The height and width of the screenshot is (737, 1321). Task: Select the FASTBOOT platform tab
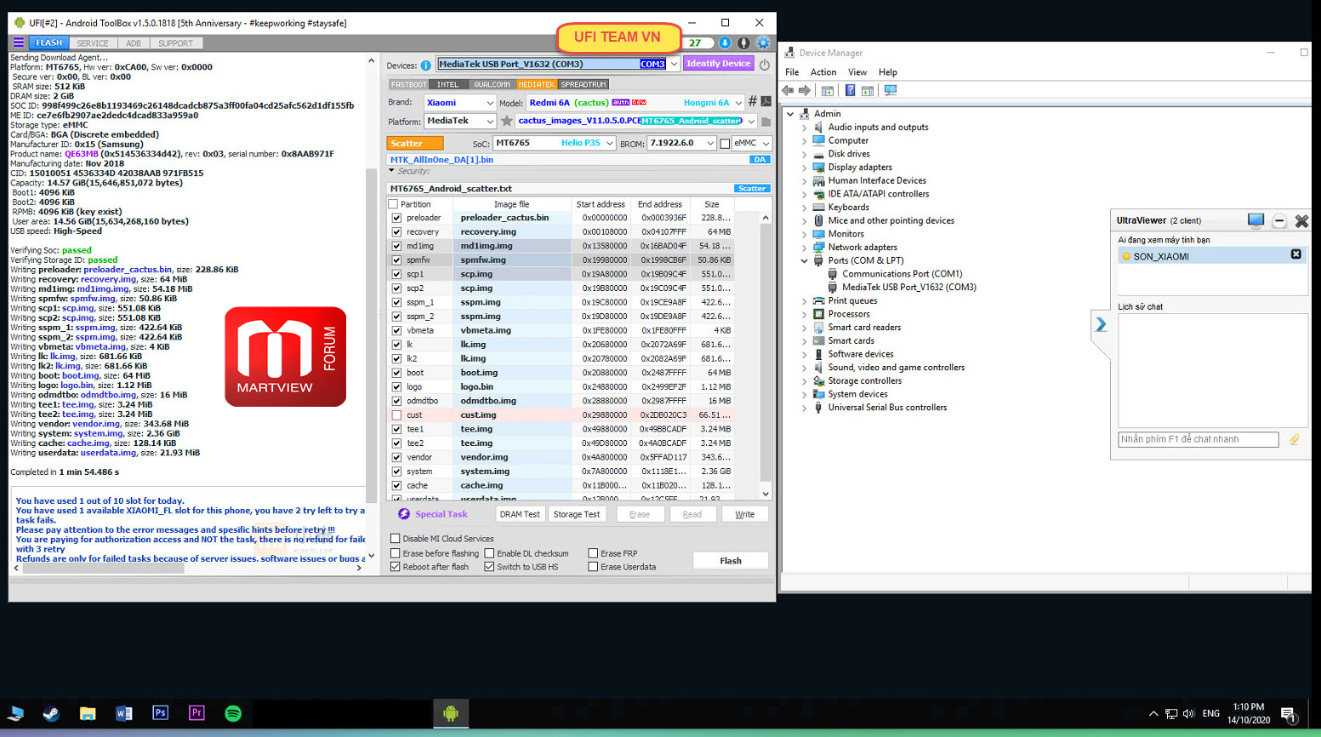coord(409,84)
